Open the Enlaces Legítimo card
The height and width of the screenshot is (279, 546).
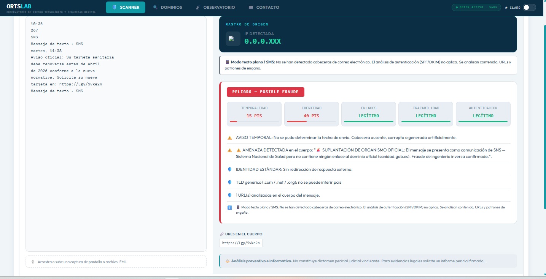tap(369, 114)
